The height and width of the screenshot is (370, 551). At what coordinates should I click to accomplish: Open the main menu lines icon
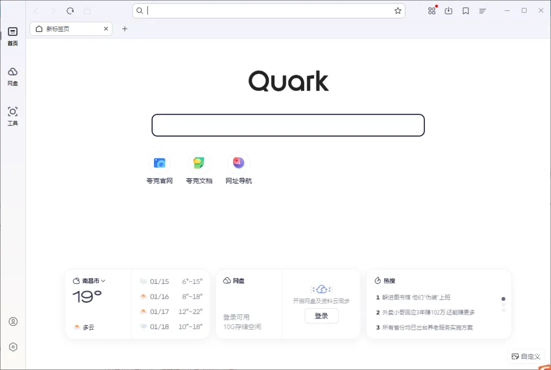click(483, 11)
